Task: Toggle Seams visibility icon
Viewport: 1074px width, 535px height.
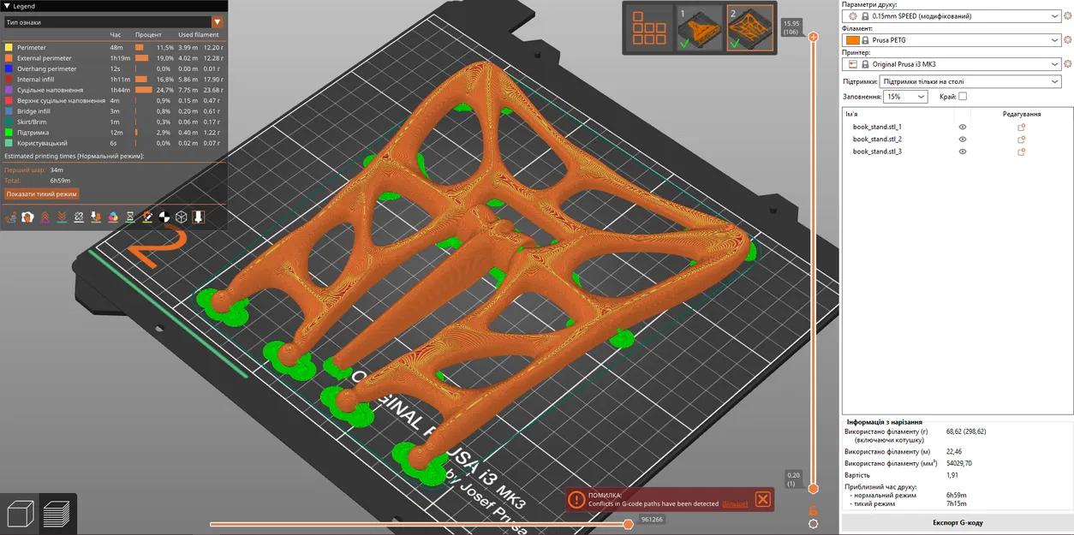Action: (79, 217)
